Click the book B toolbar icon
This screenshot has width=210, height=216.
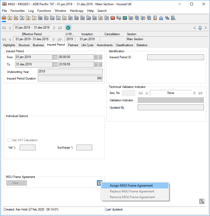pos(131,18)
